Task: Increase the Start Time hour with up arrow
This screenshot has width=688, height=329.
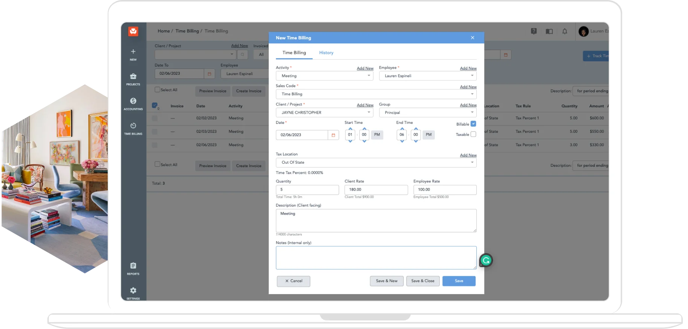Action: pyautogui.click(x=350, y=129)
